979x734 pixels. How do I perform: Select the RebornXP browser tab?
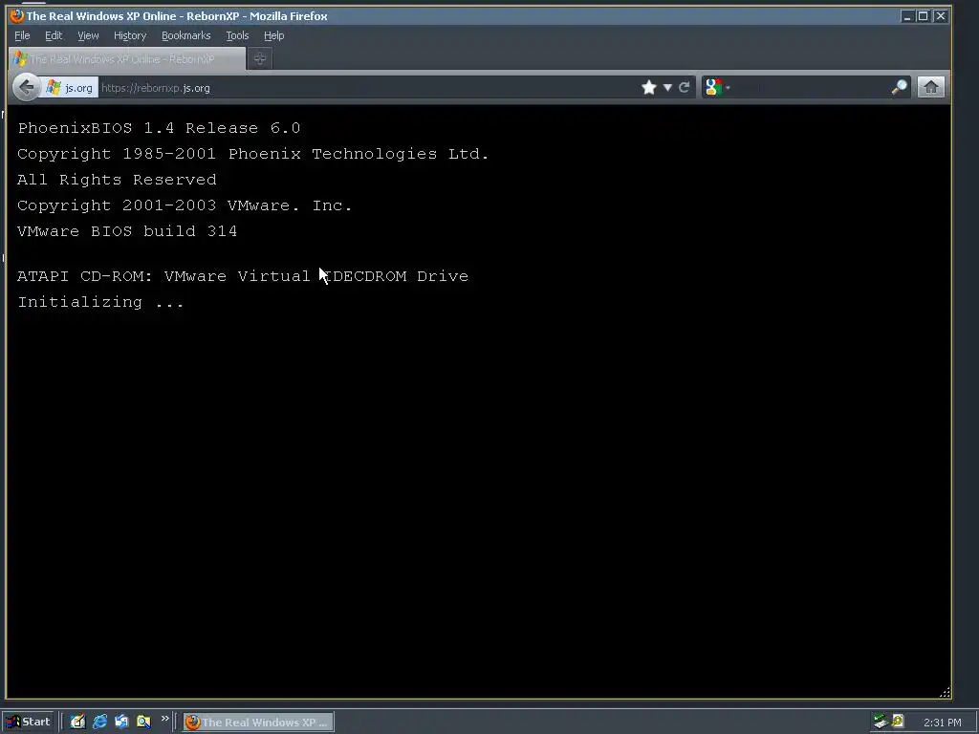127,58
